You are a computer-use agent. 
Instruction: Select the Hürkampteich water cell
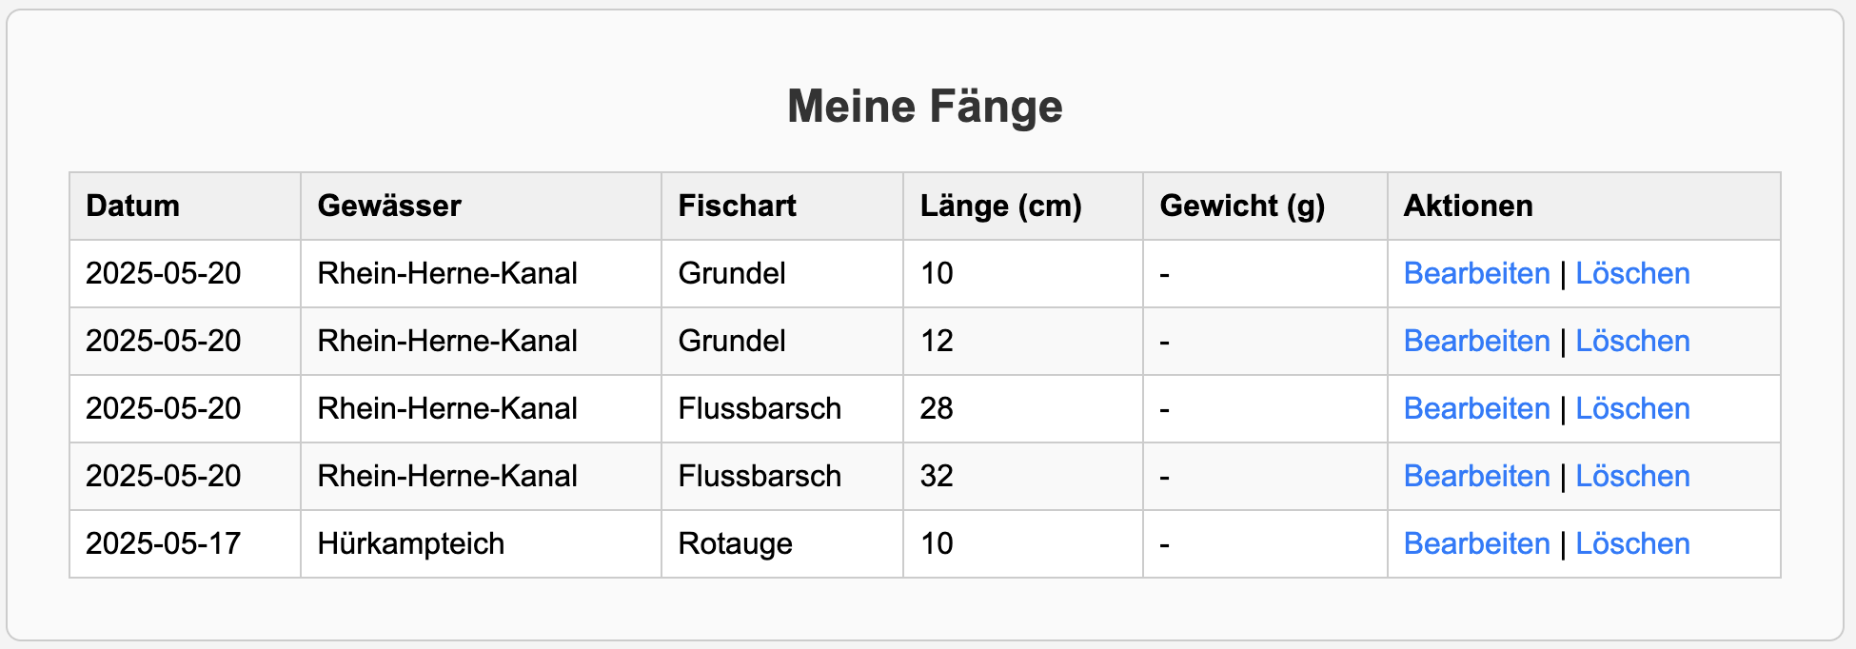click(482, 543)
